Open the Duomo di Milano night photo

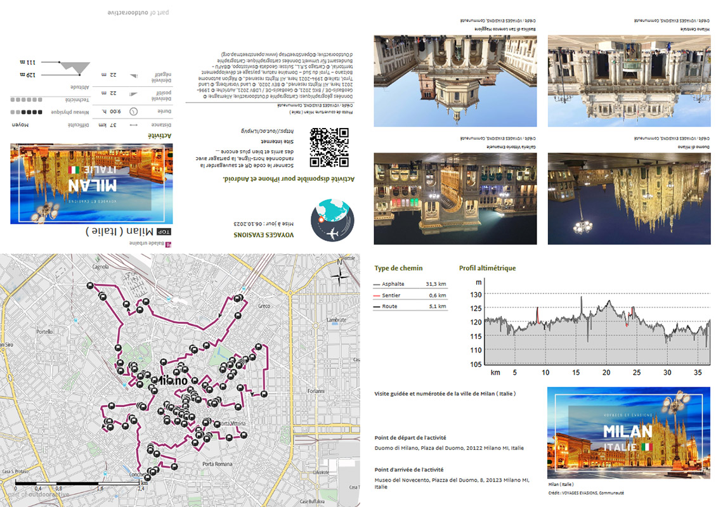coord(629,198)
